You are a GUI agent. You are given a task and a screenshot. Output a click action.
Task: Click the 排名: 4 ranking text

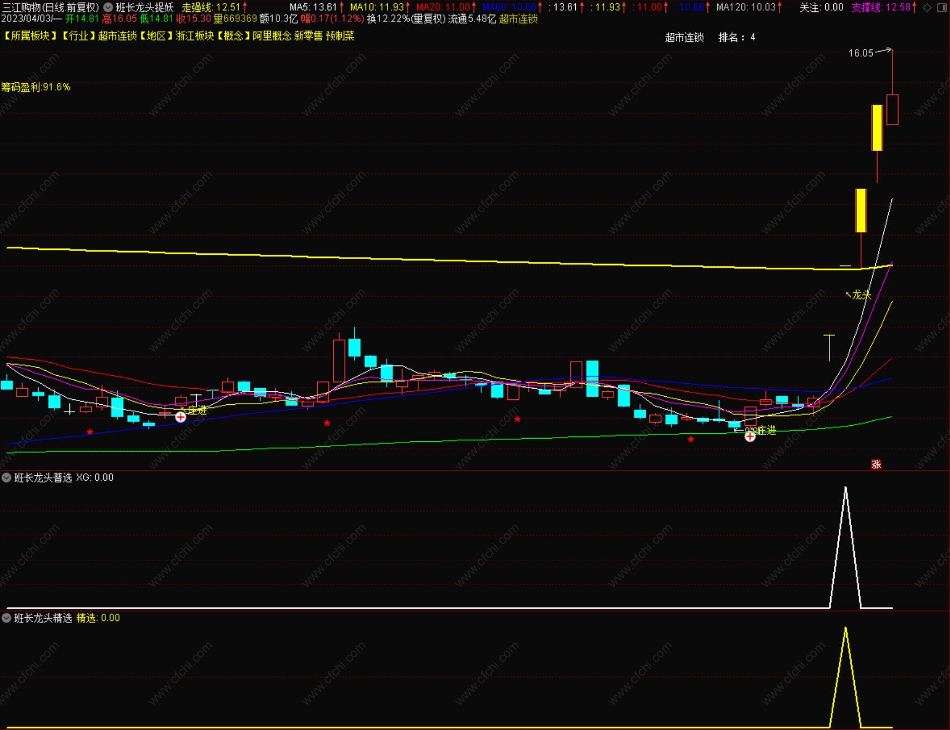(x=737, y=37)
